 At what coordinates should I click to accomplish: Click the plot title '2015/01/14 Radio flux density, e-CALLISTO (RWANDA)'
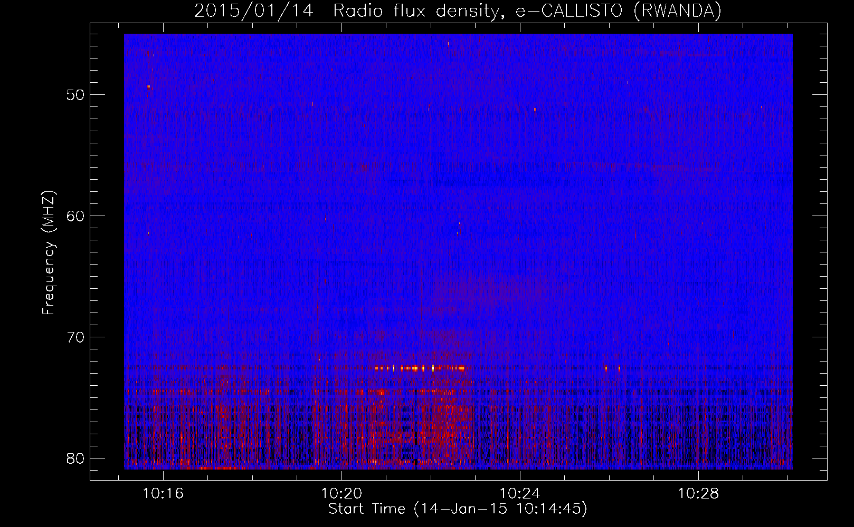(x=458, y=11)
